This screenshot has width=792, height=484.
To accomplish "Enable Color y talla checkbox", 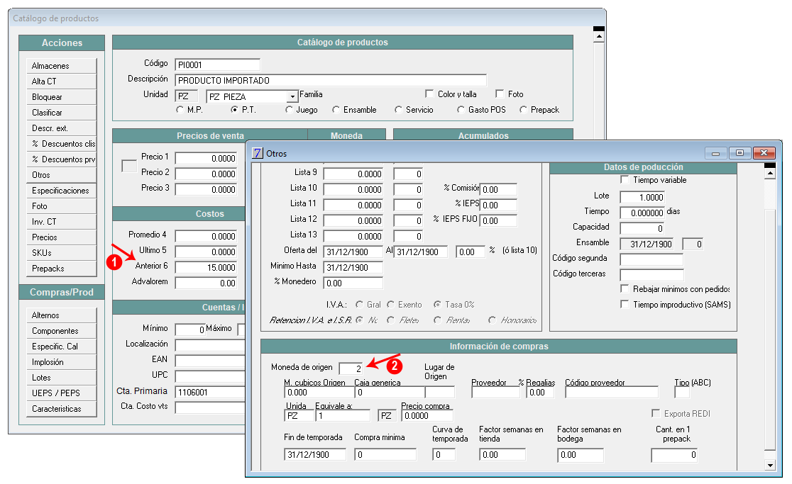I will pyautogui.click(x=429, y=94).
